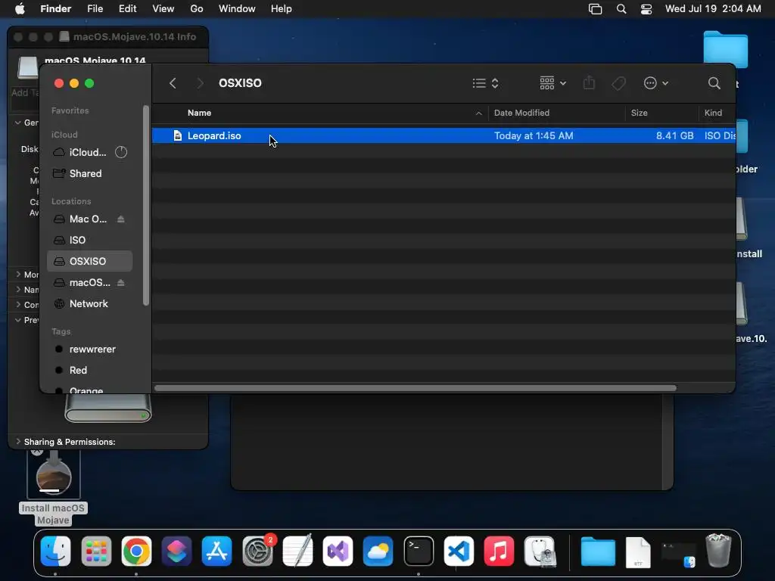775x581 pixels.
Task: Select the Leopard.iso file row
Action: (x=444, y=135)
